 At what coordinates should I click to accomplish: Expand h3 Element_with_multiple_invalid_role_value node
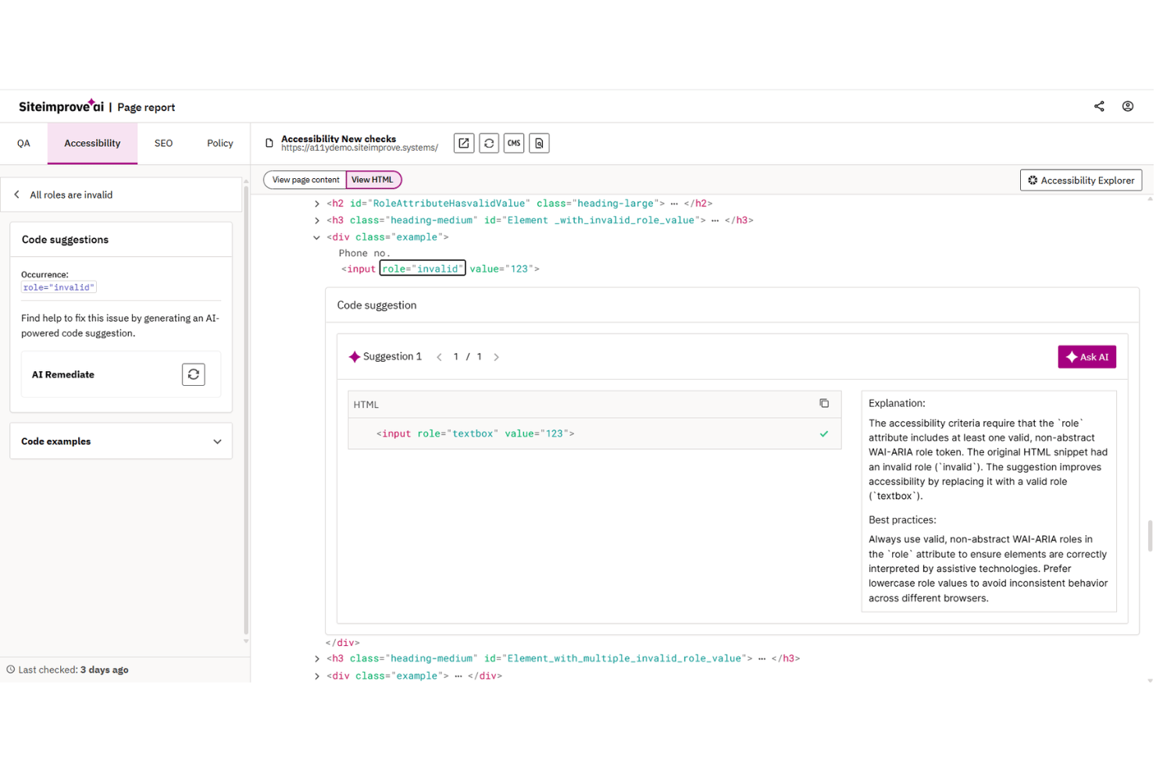(x=316, y=659)
